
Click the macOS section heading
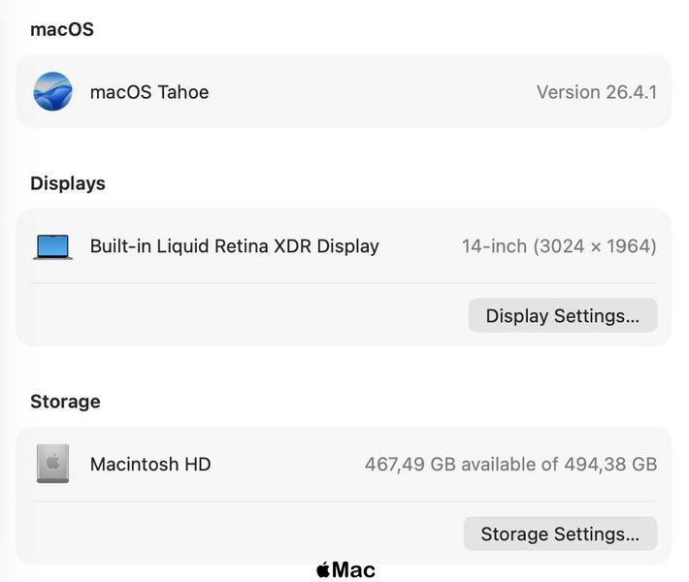click(x=62, y=29)
